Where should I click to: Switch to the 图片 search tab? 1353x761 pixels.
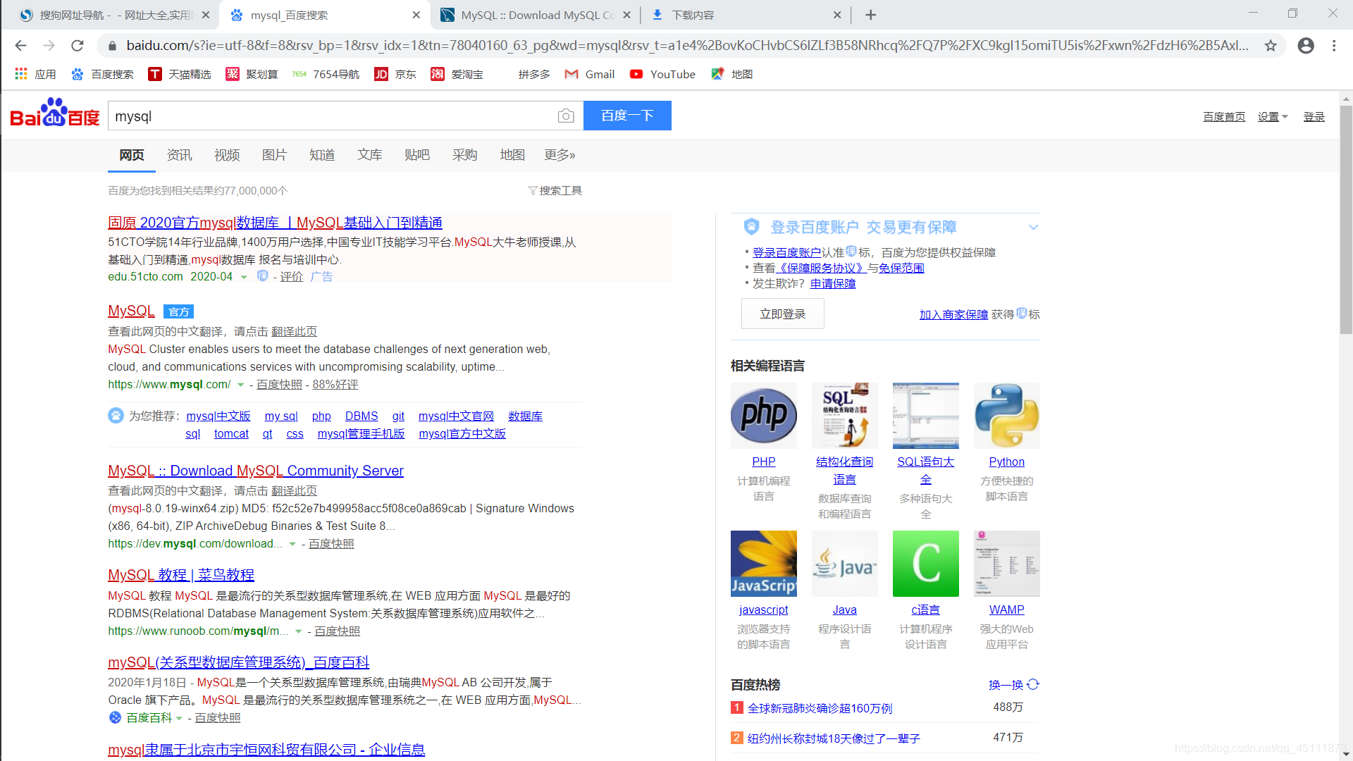coord(274,155)
